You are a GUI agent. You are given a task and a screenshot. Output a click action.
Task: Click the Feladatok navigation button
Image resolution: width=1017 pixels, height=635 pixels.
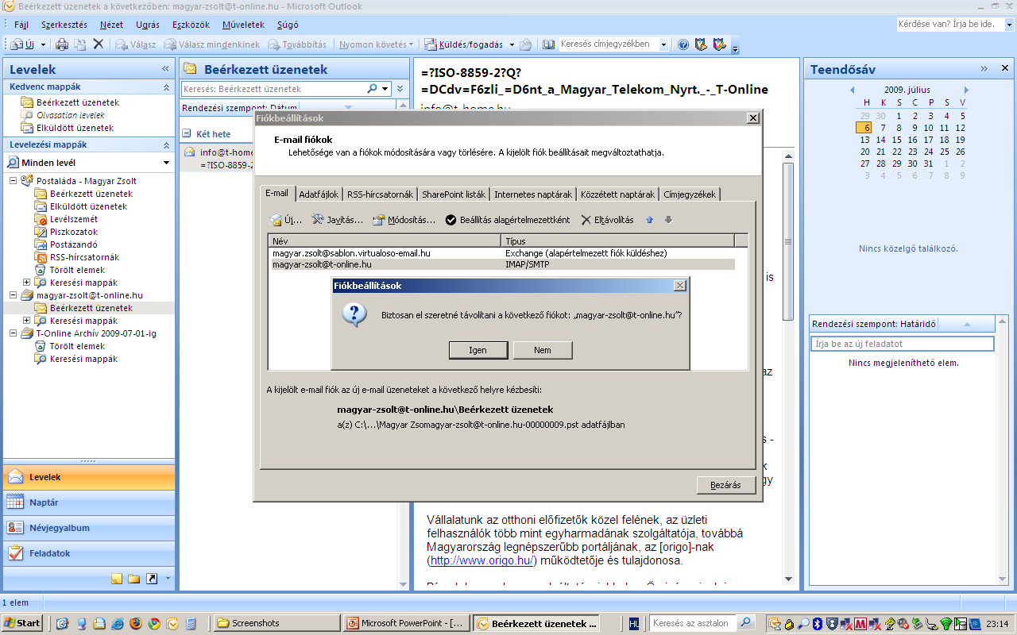point(88,553)
